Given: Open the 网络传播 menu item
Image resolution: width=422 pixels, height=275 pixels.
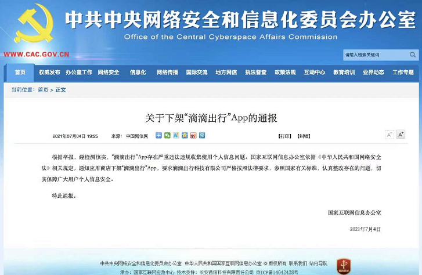Looking at the screenshot, I should (x=167, y=73).
